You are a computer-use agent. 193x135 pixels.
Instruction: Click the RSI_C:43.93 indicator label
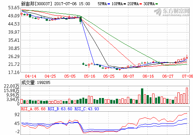click(86, 109)
